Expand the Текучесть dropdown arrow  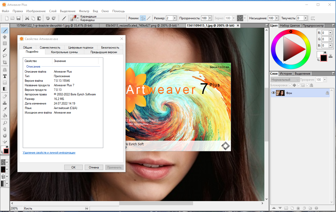[x=306, y=18]
